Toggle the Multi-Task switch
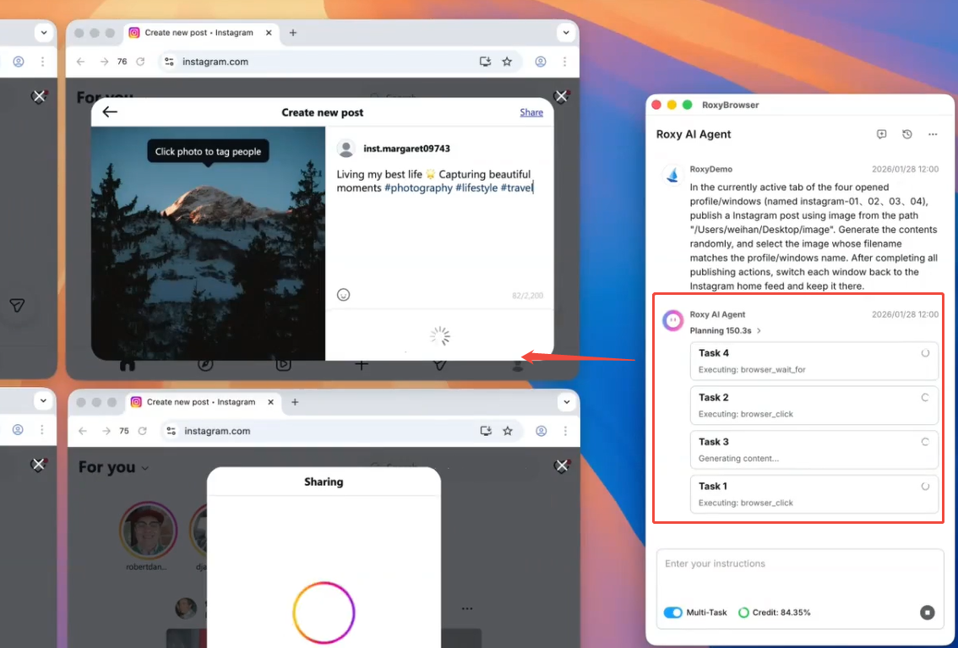The width and height of the screenshot is (958, 648). pyautogui.click(x=673, y=613)
